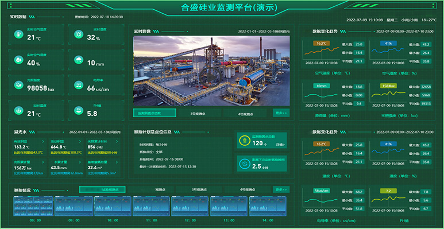Viewport: 444px width, 229px height.
Task: Click the 98058 lux reading
Action: point(40,88)
